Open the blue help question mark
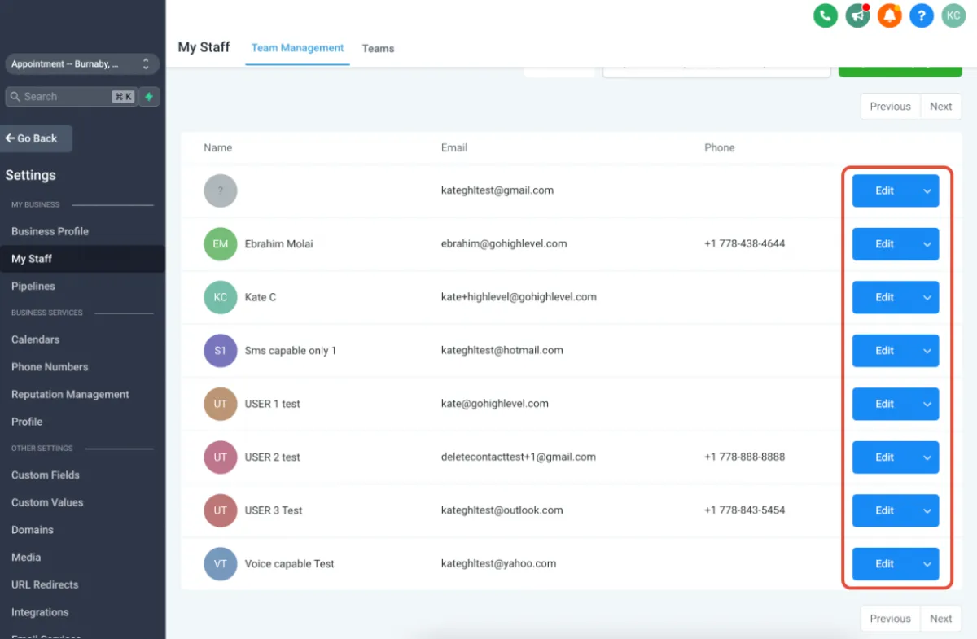Viewport: 977px width, 639px height. click(921, 15)
